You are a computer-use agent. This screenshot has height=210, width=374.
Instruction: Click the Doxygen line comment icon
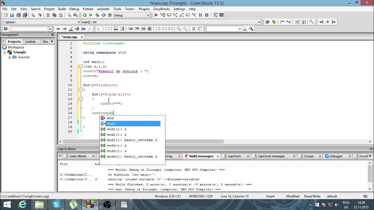pos(289,22)
